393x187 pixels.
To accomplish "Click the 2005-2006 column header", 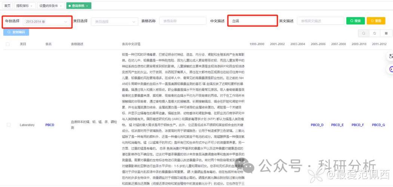I will [318, 44].
